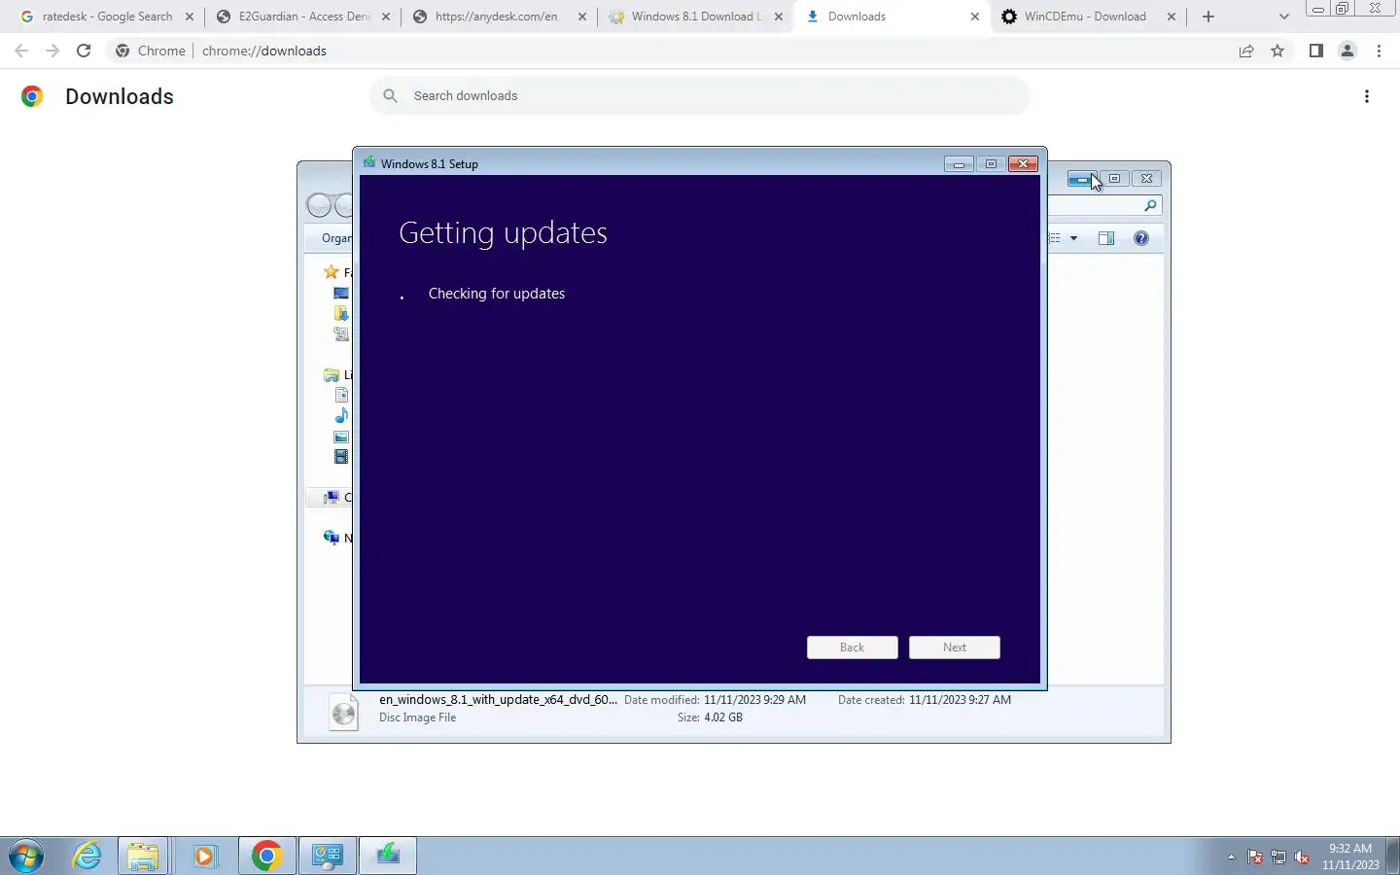The image size is (1400, 875).
Task: Click the Chrome taskbar button
Action: pyautogui.click(x=266, y=856)
